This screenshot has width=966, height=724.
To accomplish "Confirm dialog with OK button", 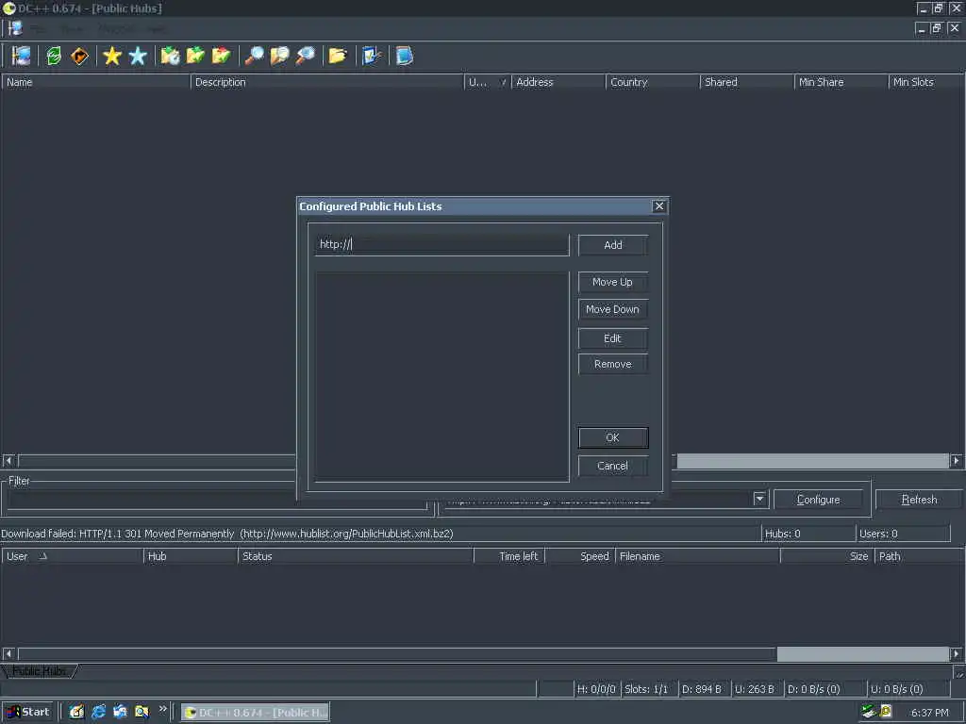I will (613, 437).
